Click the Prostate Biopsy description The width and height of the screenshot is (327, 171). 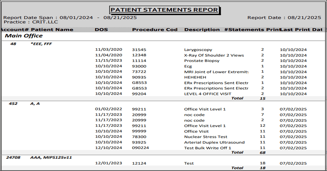pos(202,61)
